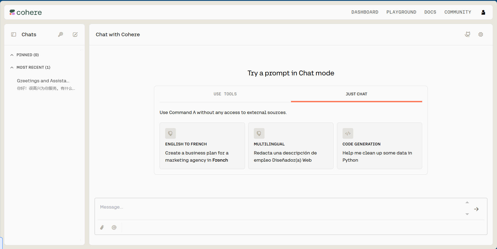Screen dimensions: 497x249
Task: Visit the Community page
Action: [458, 12]
